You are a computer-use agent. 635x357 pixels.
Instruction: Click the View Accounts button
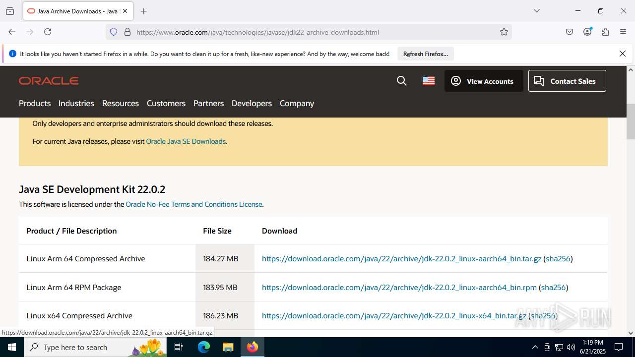[484, 81]
